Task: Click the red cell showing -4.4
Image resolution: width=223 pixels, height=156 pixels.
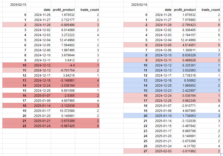Action: click(63, 65)
